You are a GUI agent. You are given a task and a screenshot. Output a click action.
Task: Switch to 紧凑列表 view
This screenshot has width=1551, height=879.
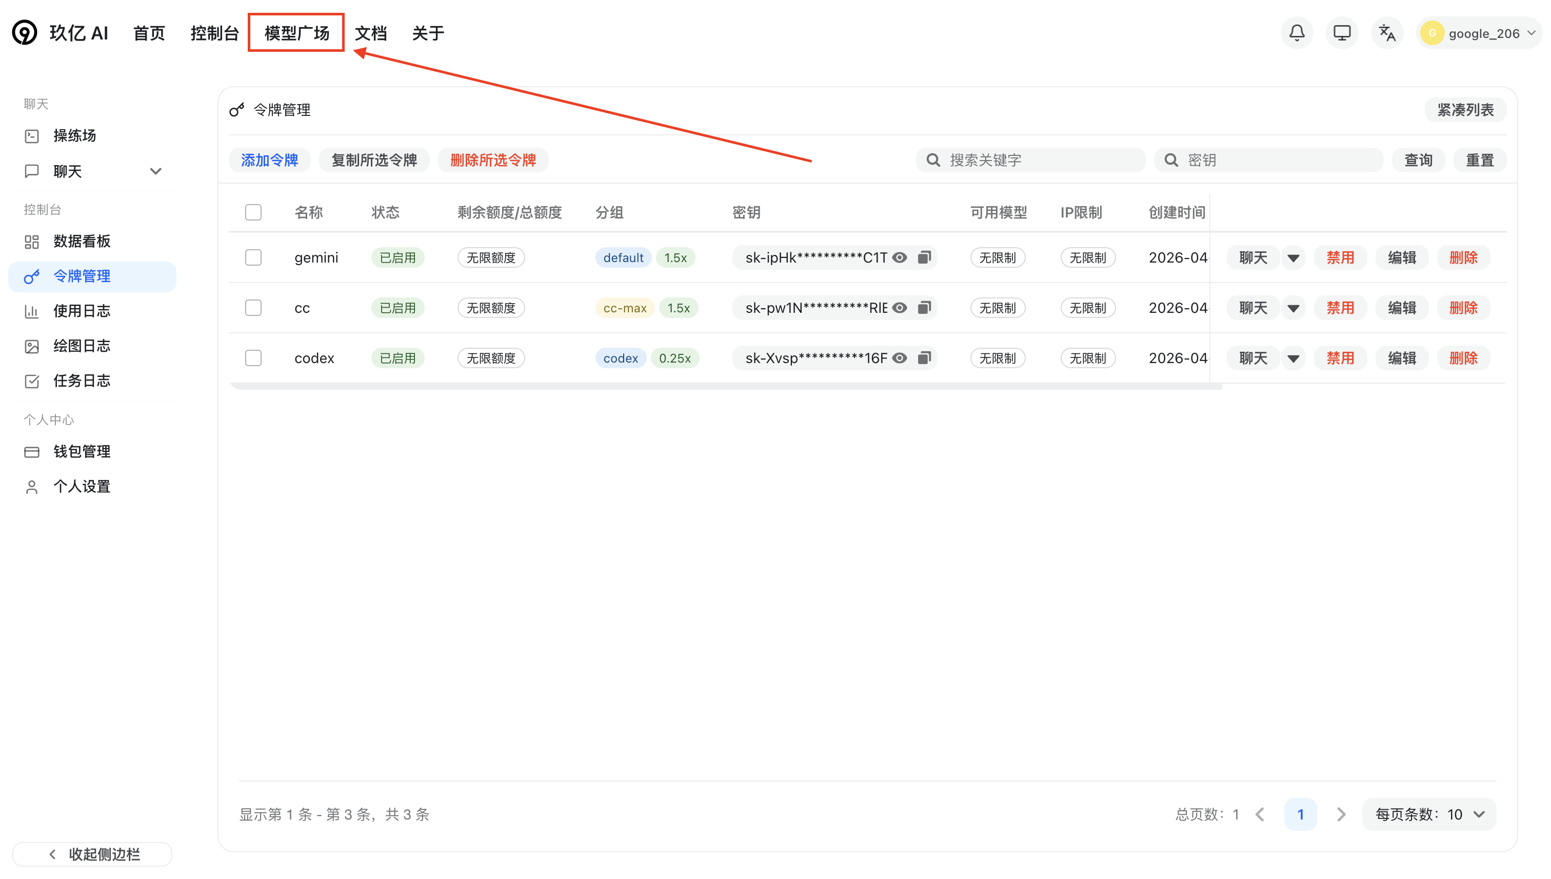coord(1465,110)
